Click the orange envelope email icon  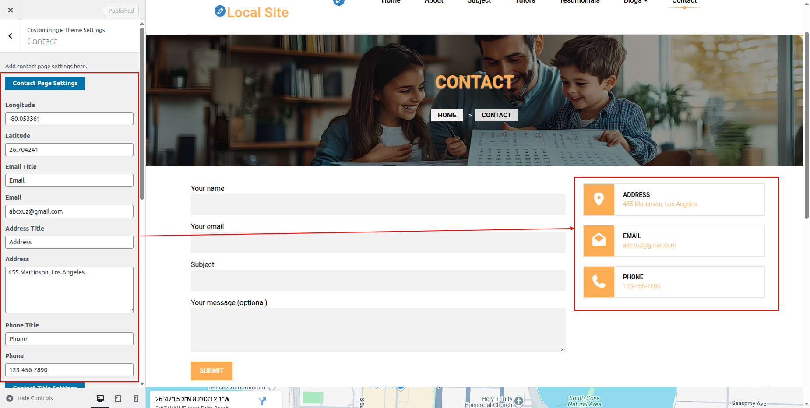[599, 240]
